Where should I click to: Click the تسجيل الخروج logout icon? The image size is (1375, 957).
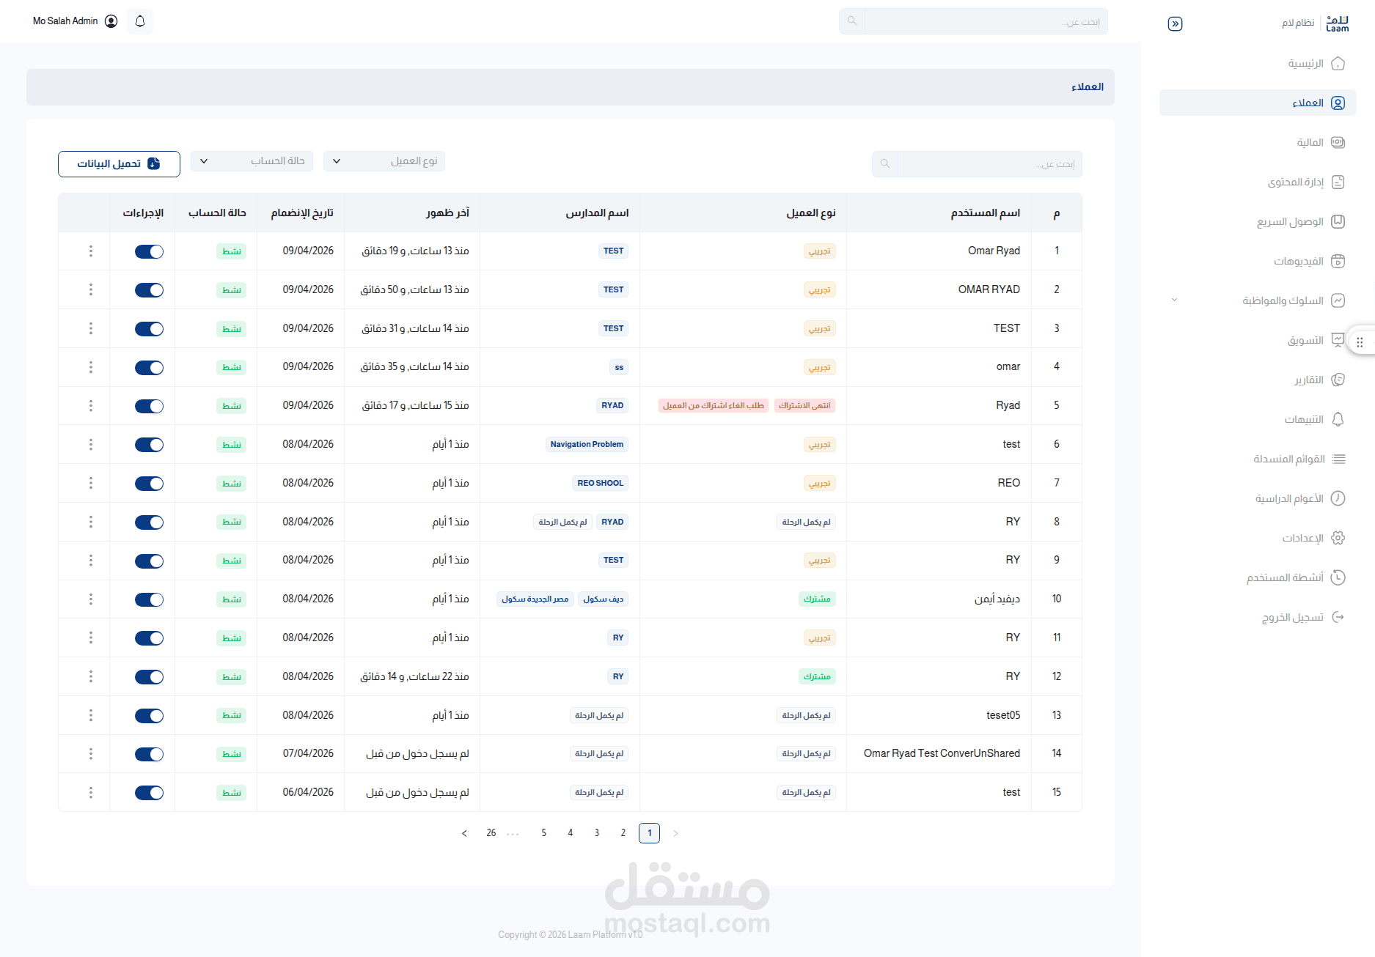1338,617
